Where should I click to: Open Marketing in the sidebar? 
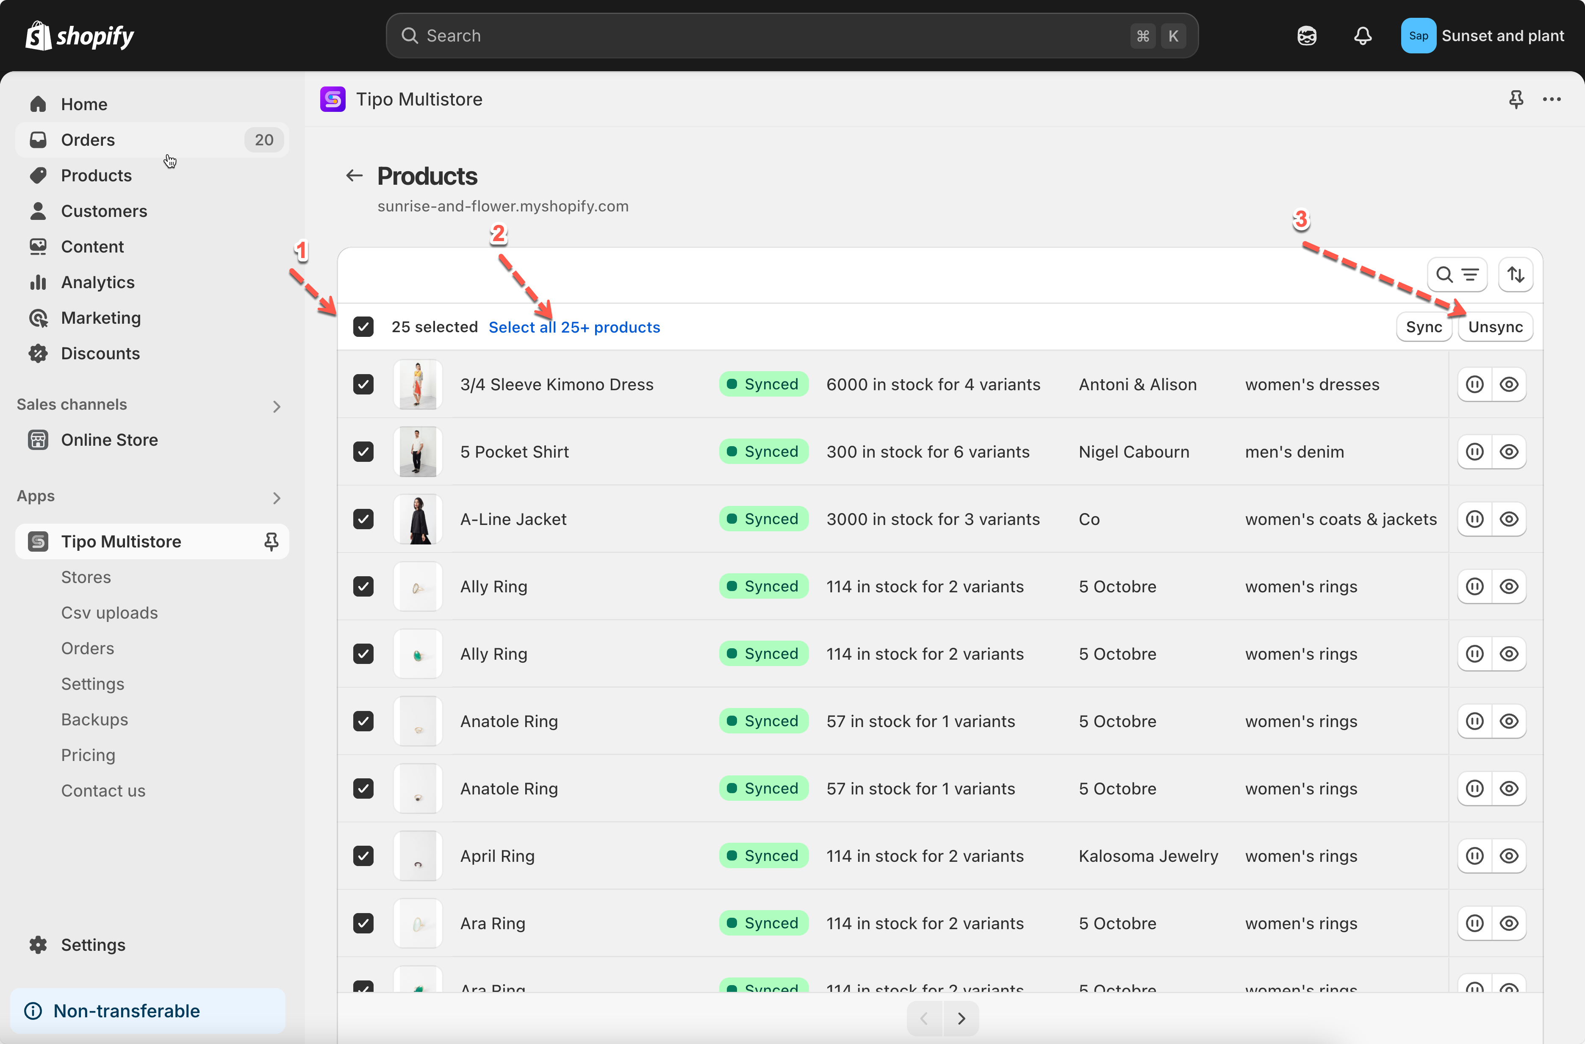pyautogui.click(x=152, y=318)
